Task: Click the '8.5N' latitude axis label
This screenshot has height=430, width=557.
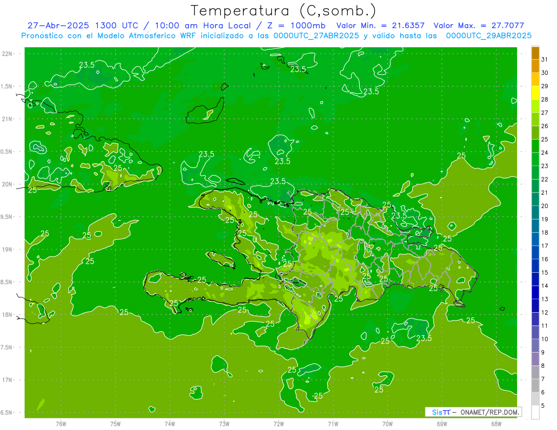Action: point(6,282)
